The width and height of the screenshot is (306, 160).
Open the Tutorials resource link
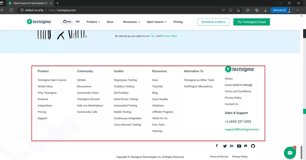point(158,86)
